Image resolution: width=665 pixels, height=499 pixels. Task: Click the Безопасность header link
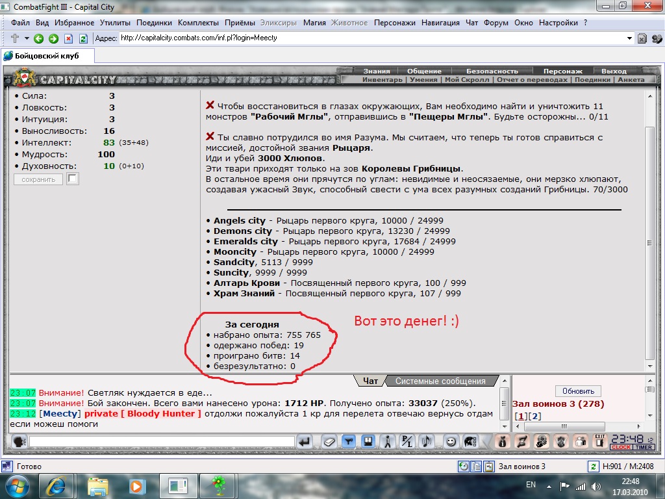click(492, 71)
